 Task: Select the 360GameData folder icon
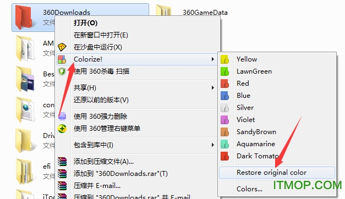coord(163,10)
